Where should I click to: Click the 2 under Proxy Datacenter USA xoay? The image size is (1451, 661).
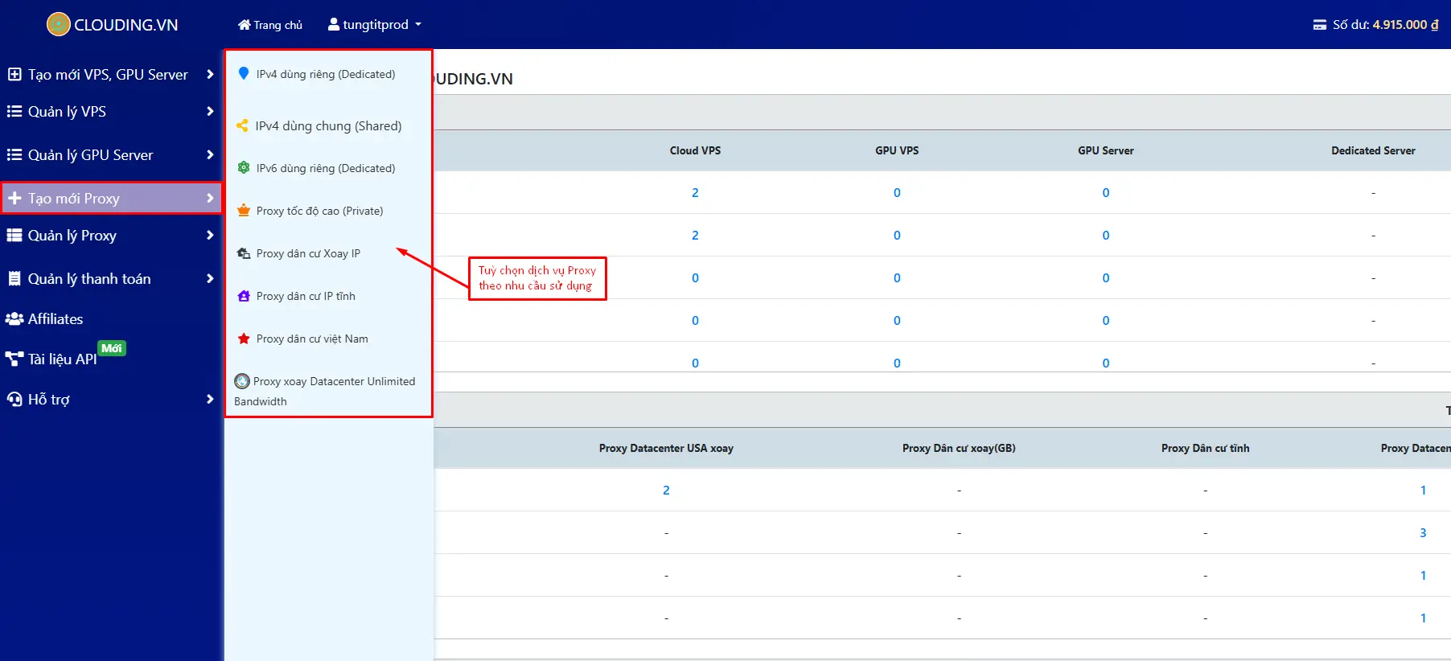[666, 490]
